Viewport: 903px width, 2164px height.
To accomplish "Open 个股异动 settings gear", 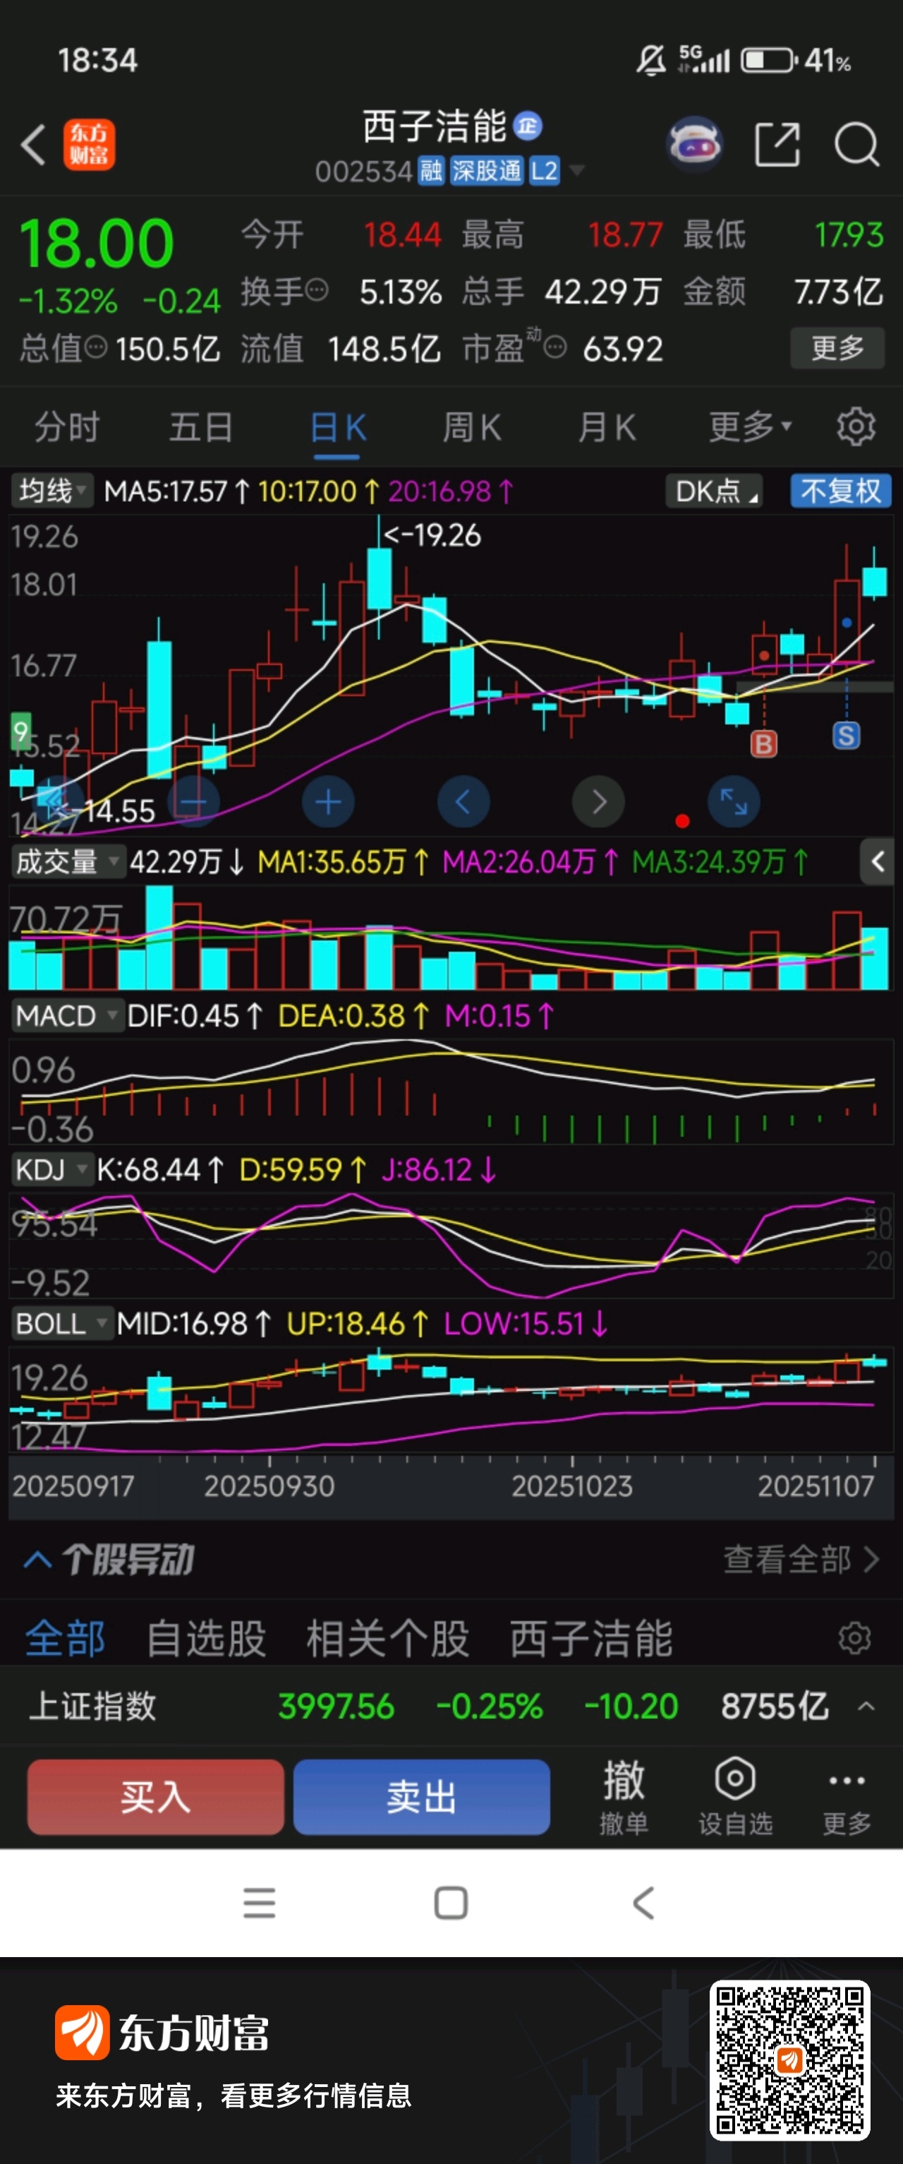I will pos(854,1638).
